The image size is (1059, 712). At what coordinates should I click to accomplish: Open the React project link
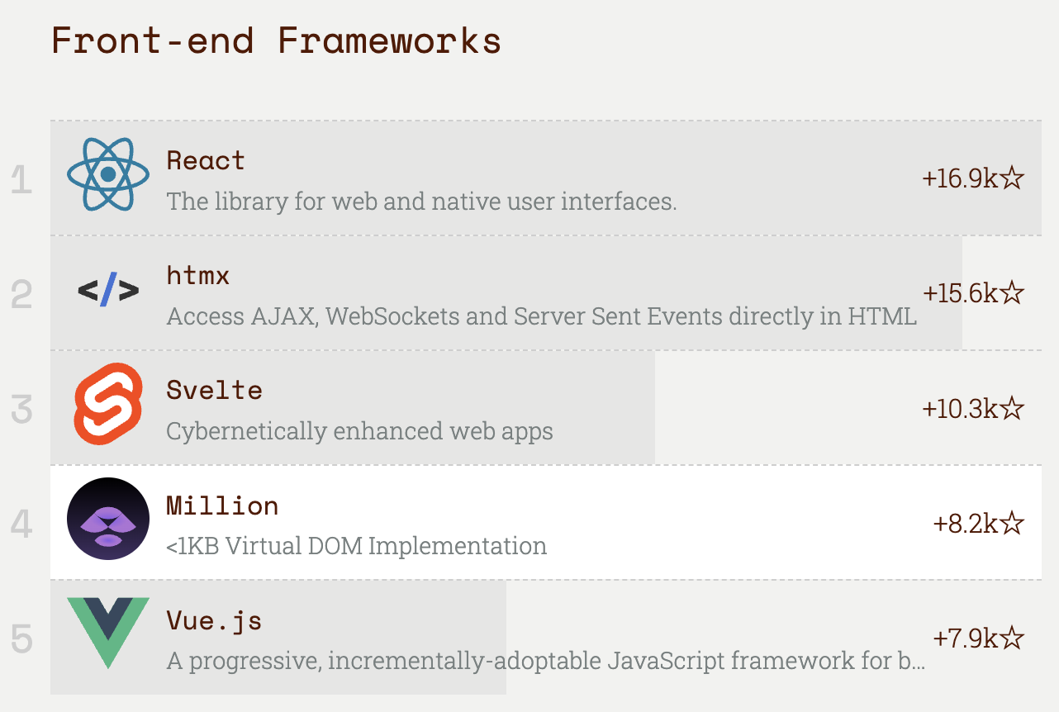click(206, 159)
